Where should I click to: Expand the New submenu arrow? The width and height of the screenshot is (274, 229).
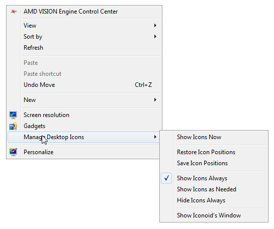click(155, 100)
